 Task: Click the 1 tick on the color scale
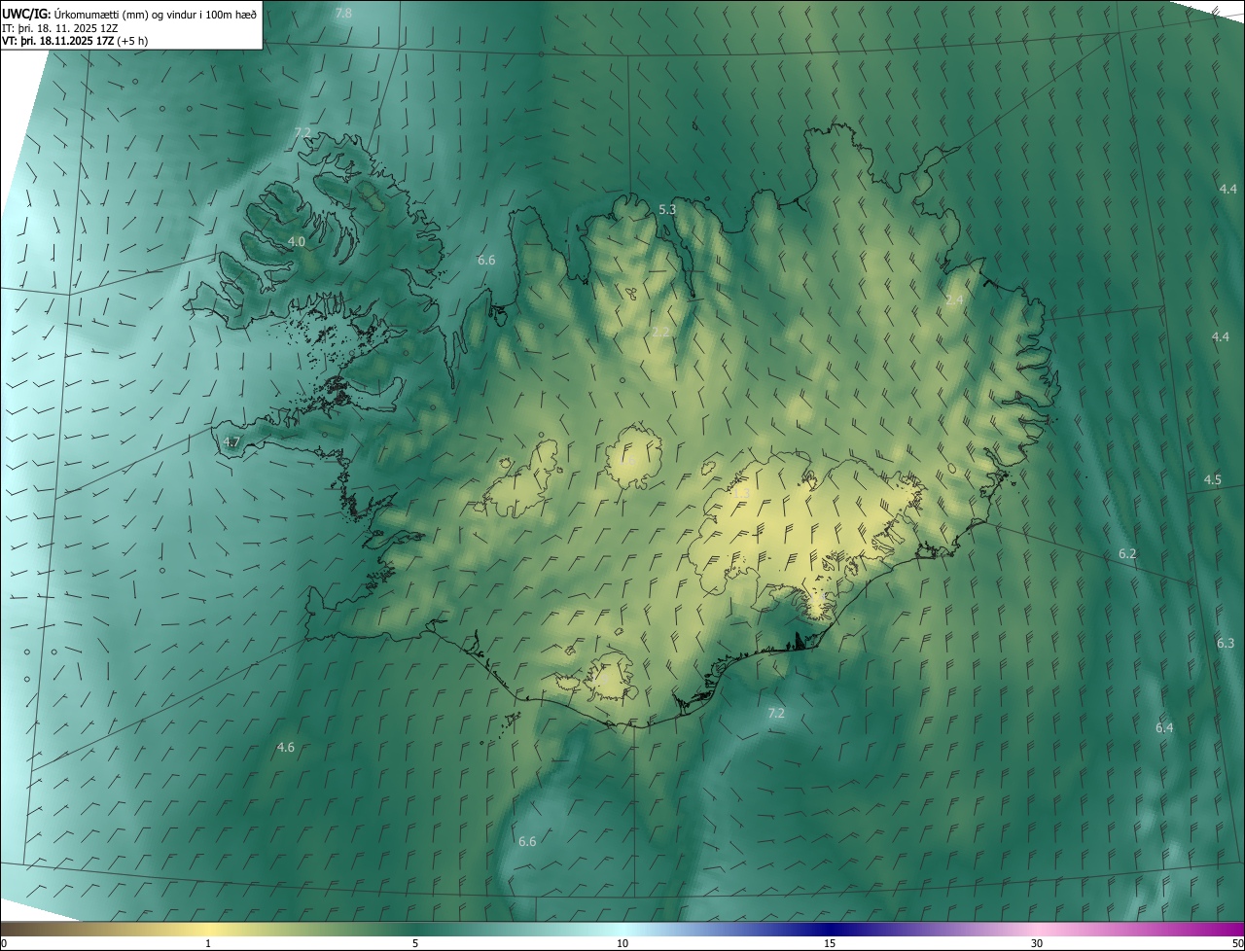(208, 944)
